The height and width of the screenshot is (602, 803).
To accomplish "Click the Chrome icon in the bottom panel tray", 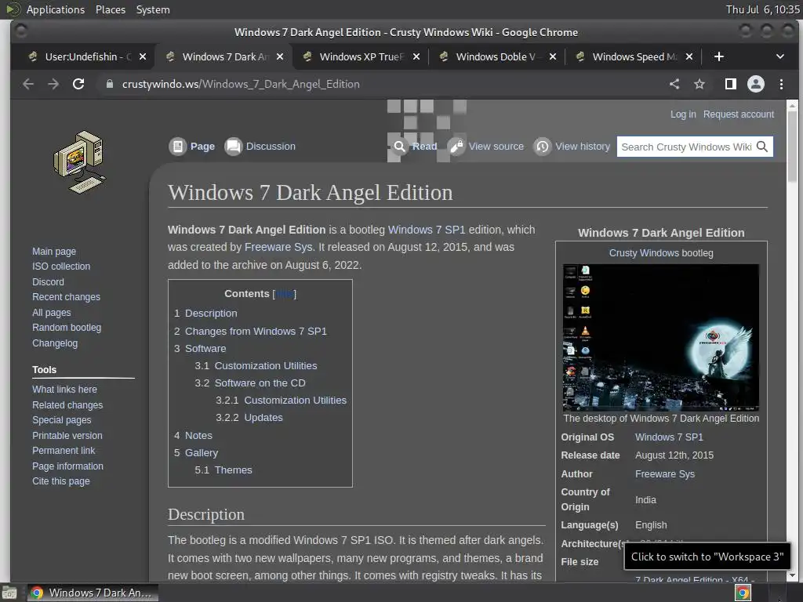I will [743, 593].
